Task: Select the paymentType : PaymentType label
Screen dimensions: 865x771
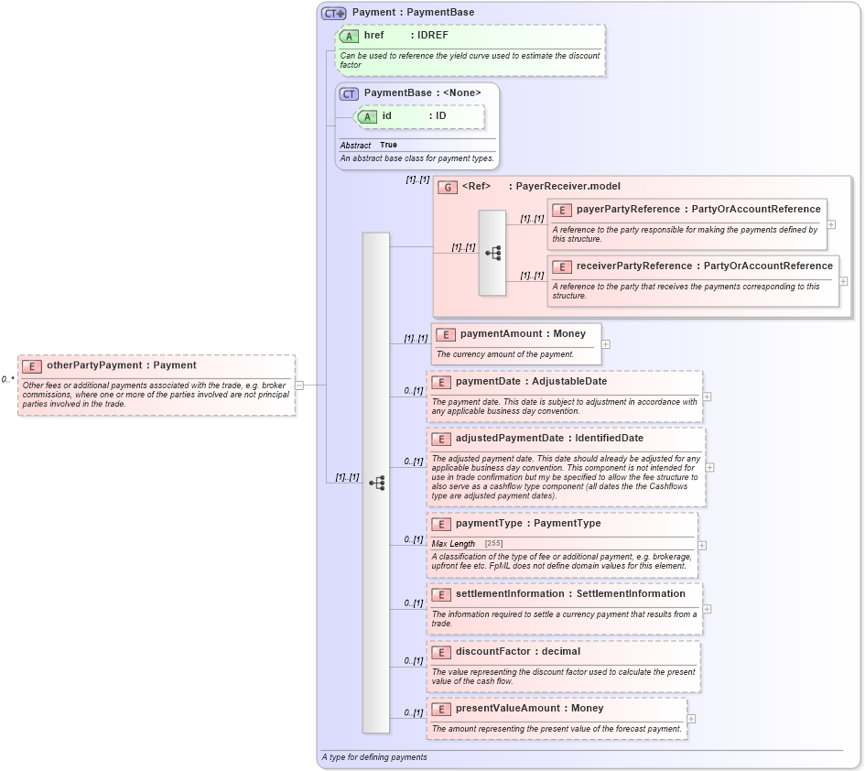Action: click(528, 523)
